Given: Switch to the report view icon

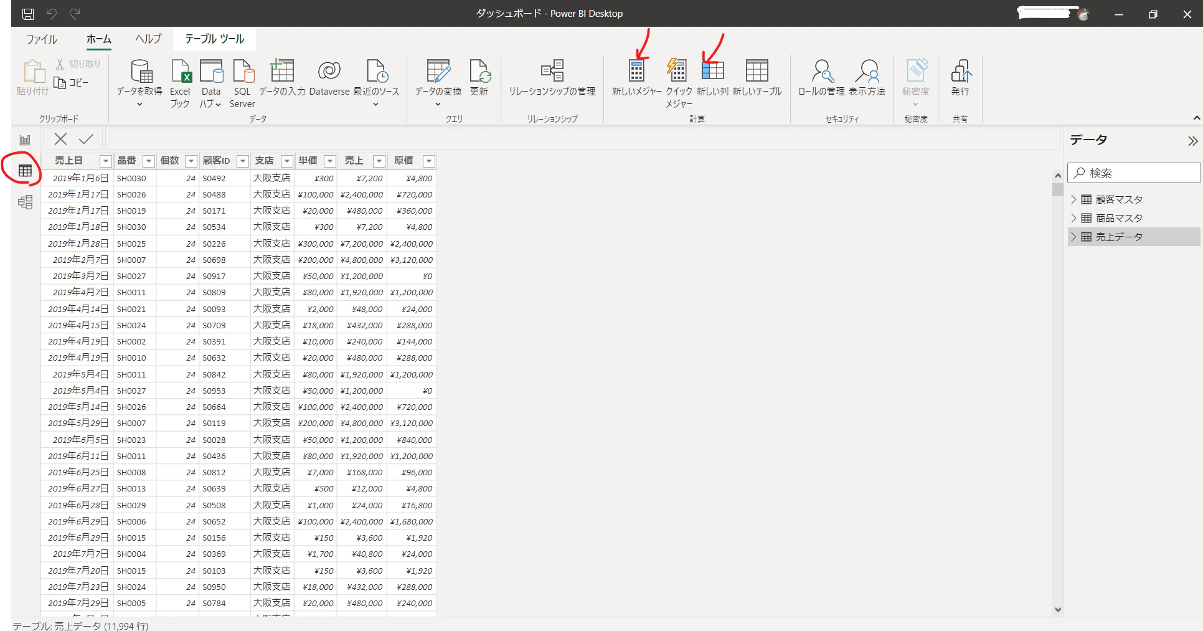Looking at the screenshot, I should pyautogui.click(x=25, y=140).
